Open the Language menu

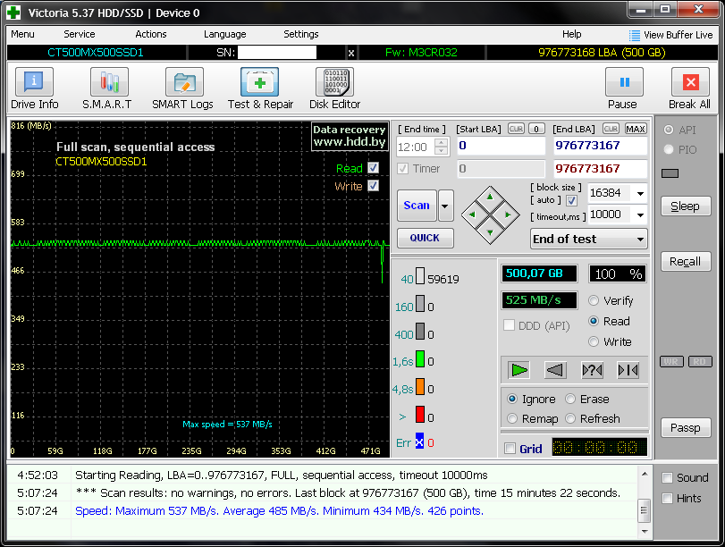(x=224, y=34)
